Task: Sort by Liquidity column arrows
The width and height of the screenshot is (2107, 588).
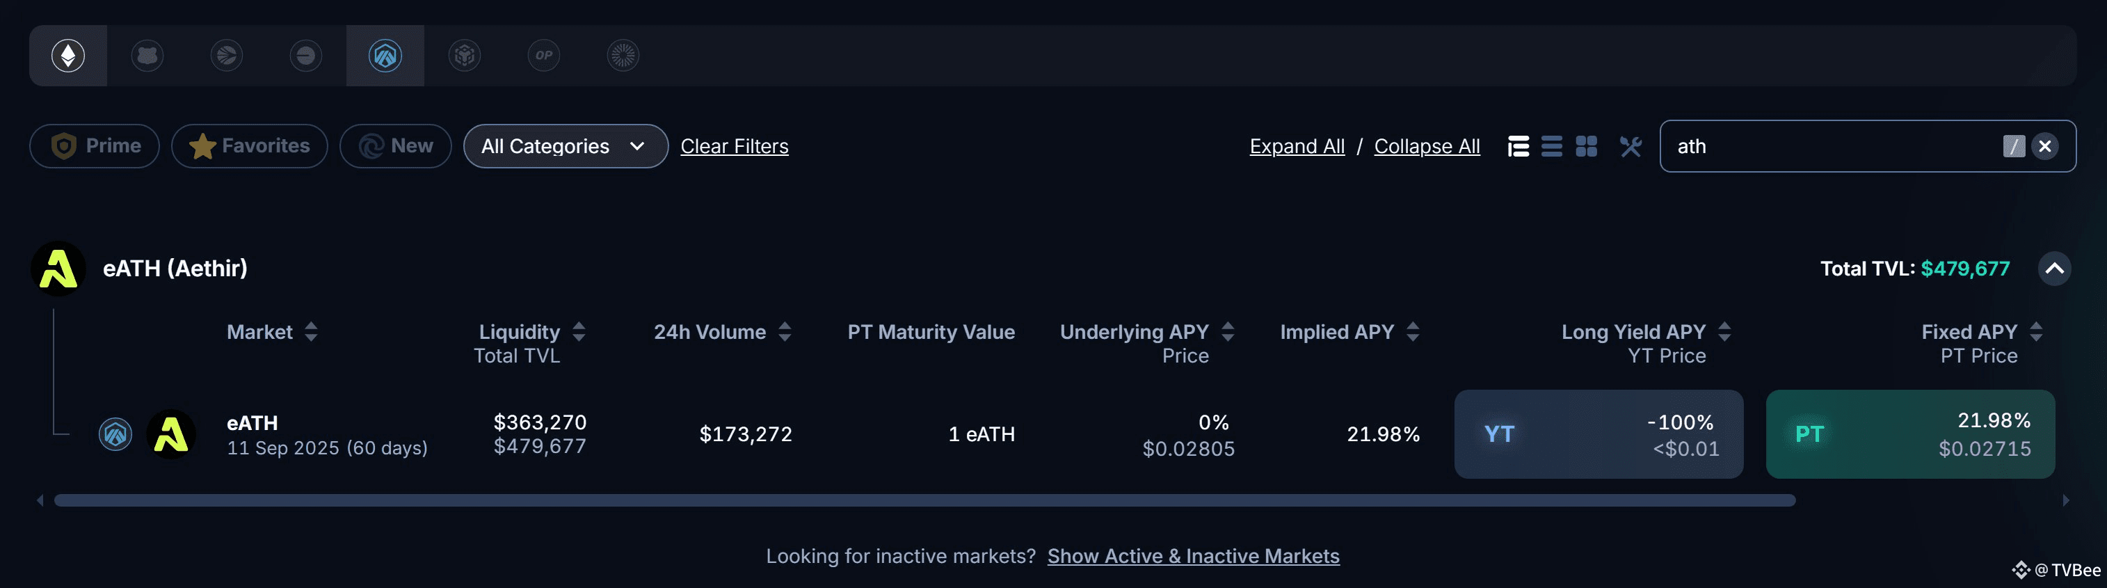Action: 579,332
